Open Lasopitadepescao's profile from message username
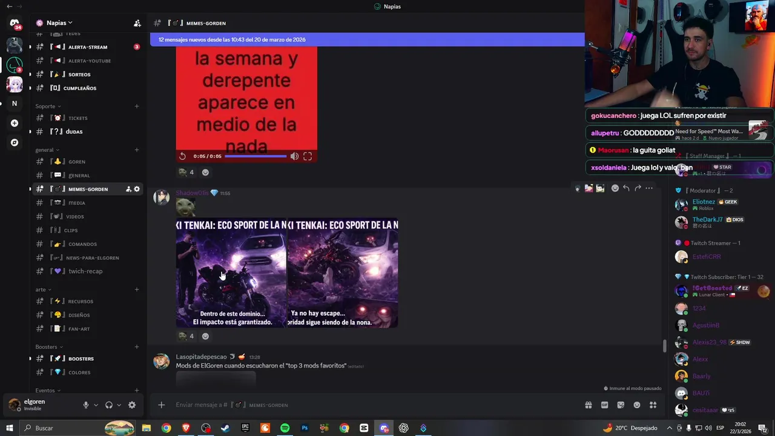 201,357
